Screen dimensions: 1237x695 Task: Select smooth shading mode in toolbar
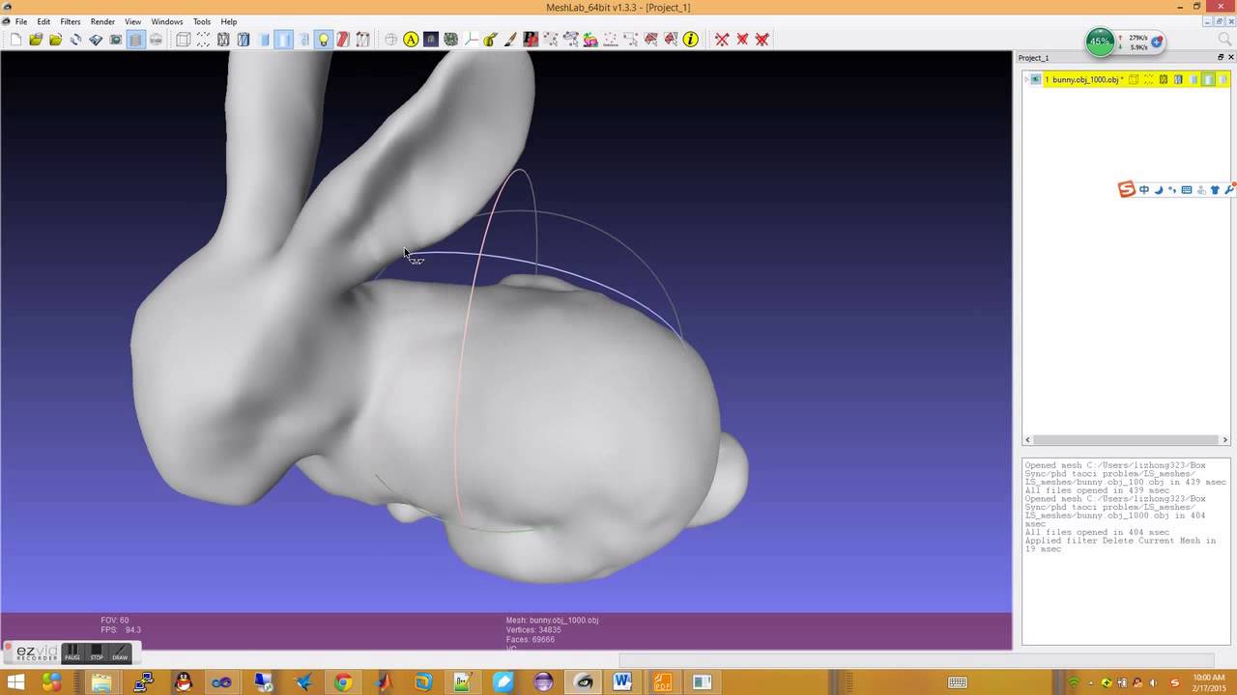pyautogui.click(x=303, y=40)
